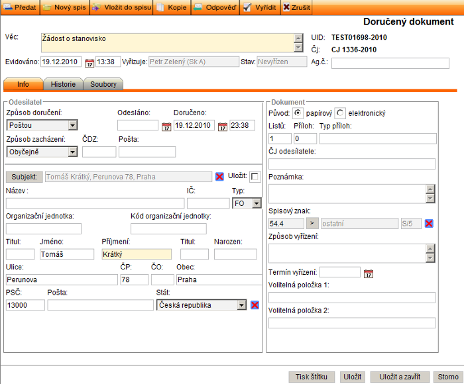Click Volitelná položka 1 field
Screen dimensions: 464x384
tap(352, 298)
